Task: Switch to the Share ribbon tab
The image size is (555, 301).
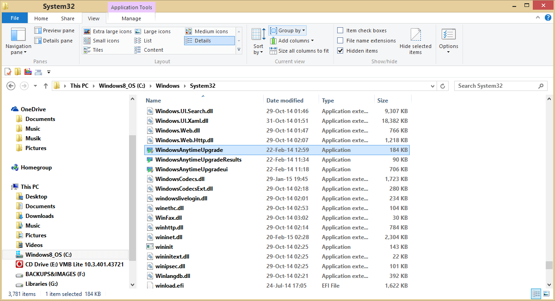Action: (68, 18)
